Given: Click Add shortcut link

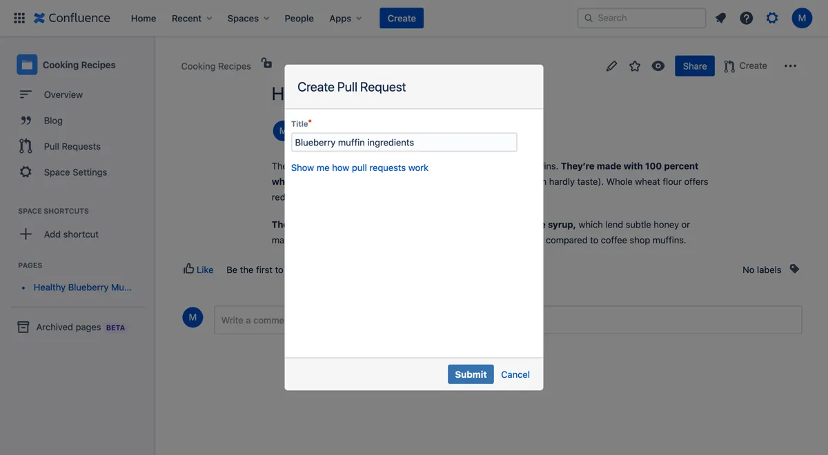Looking at the screenshot, I should pyautogui.click(x=71, y=234).
